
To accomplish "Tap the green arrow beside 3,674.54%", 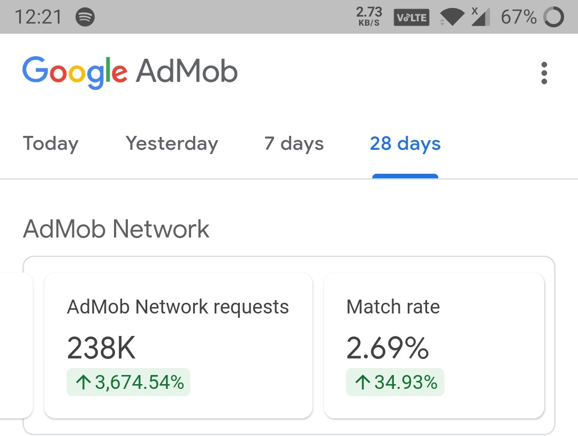I will tap(83, 383).
